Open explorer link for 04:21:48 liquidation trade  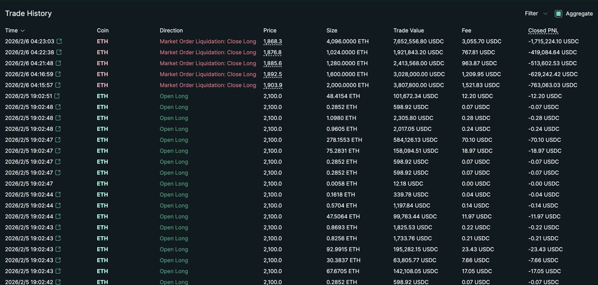coord(59,63)
